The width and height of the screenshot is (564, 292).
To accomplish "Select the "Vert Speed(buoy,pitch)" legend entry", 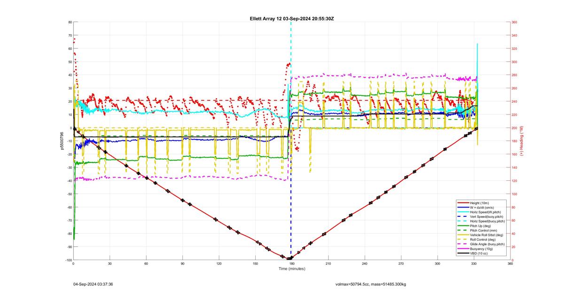I will coord(487,216).
